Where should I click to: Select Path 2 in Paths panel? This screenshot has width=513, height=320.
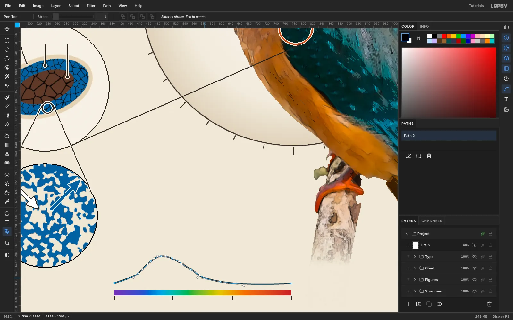449,136
